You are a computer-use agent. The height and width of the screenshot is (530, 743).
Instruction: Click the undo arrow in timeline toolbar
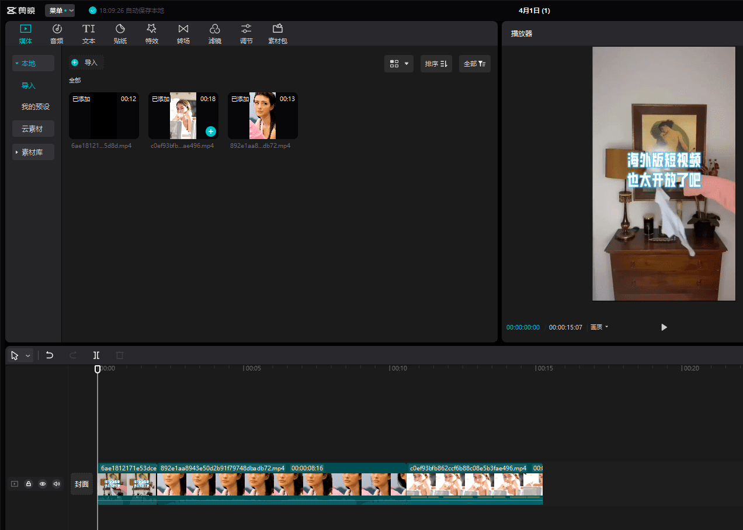(x=50, y=355)
